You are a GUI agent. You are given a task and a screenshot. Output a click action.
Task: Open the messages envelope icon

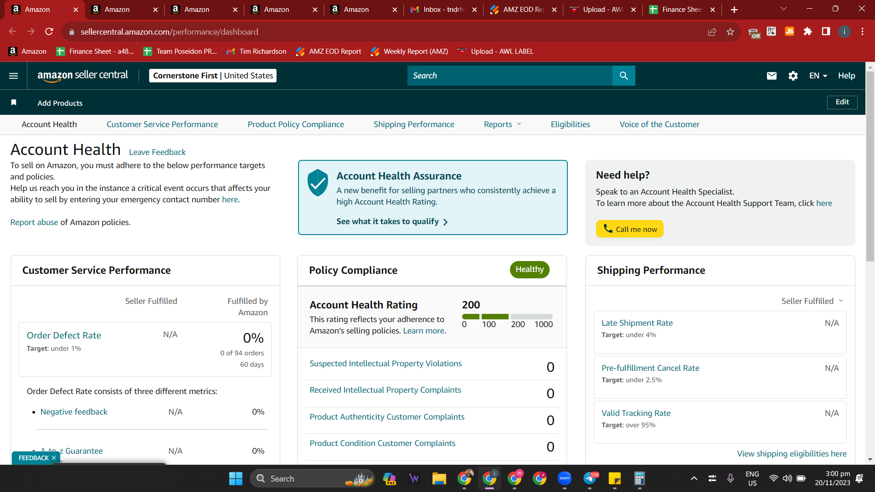click(772, 76)
